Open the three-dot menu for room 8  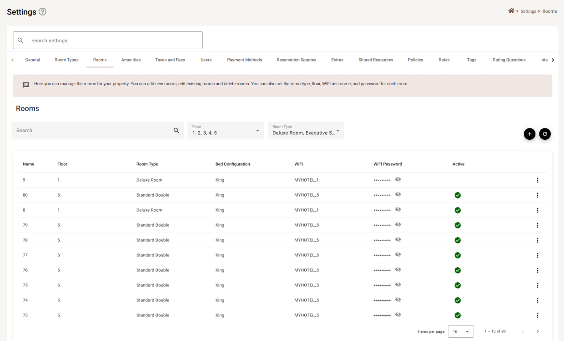coord(538,210)
